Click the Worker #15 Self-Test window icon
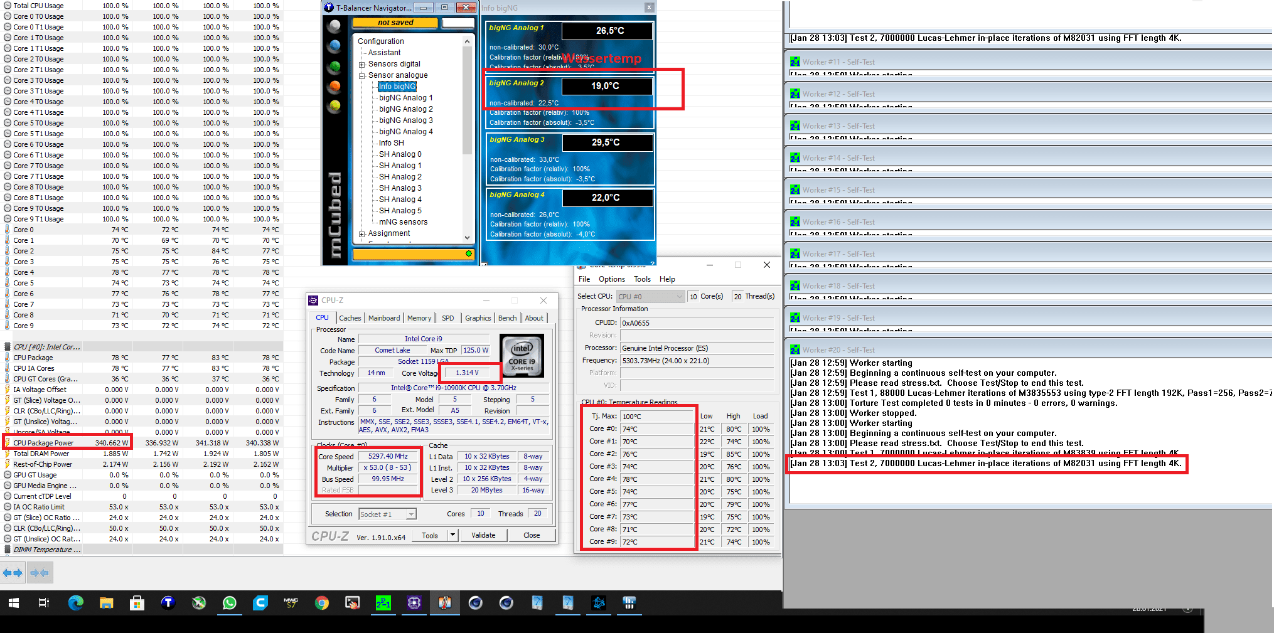1274x633 pixels. point(795,189)
